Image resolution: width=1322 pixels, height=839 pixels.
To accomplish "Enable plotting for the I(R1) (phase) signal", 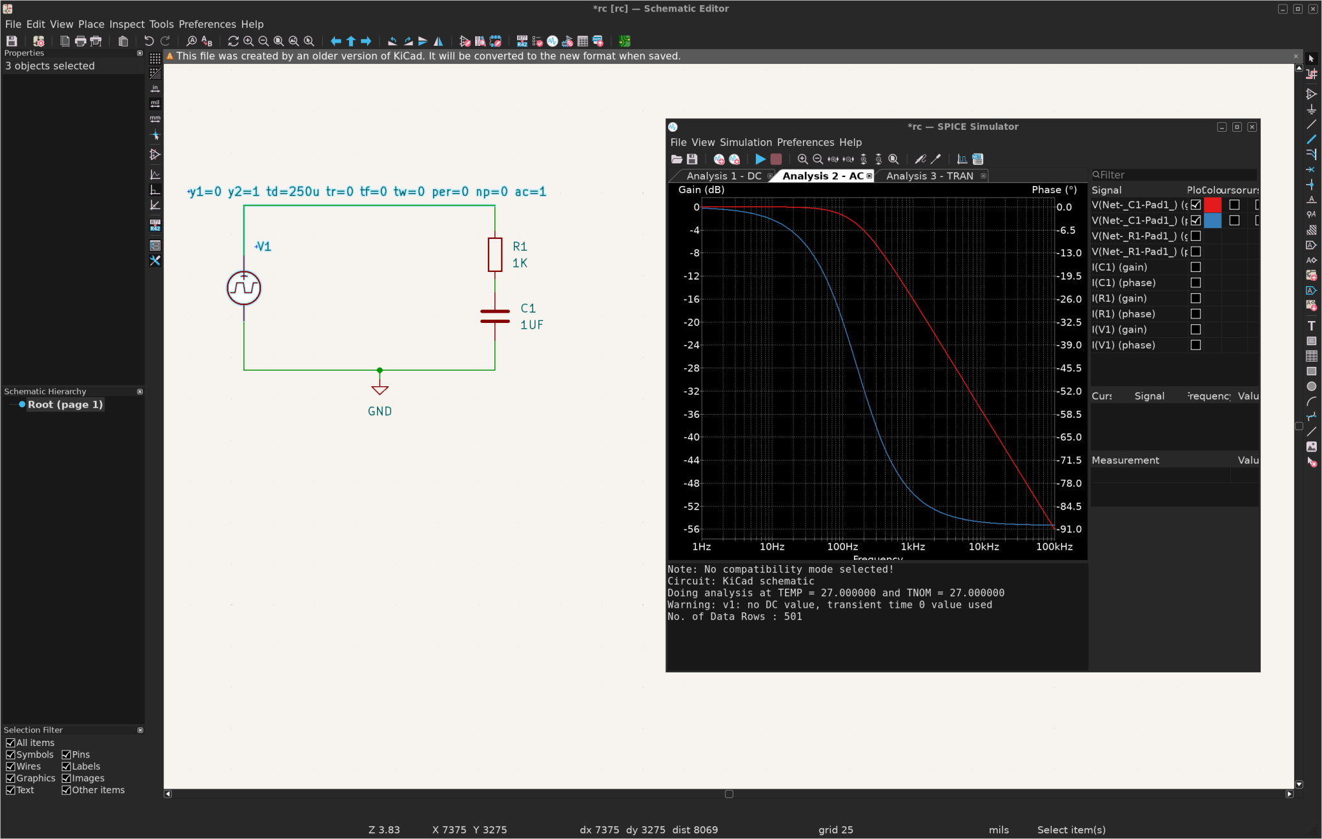I will pyautogui.click(x=1195, y=314).
